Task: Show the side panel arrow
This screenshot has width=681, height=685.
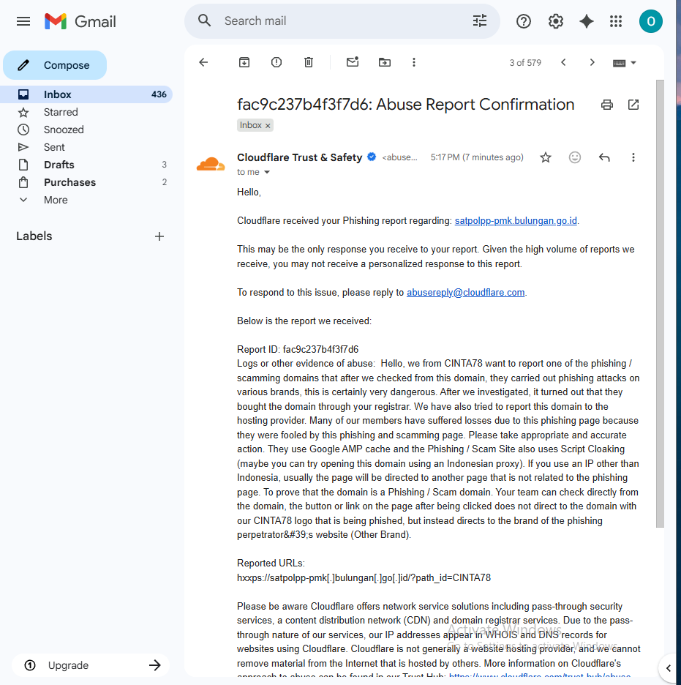Action: point(669,667)
